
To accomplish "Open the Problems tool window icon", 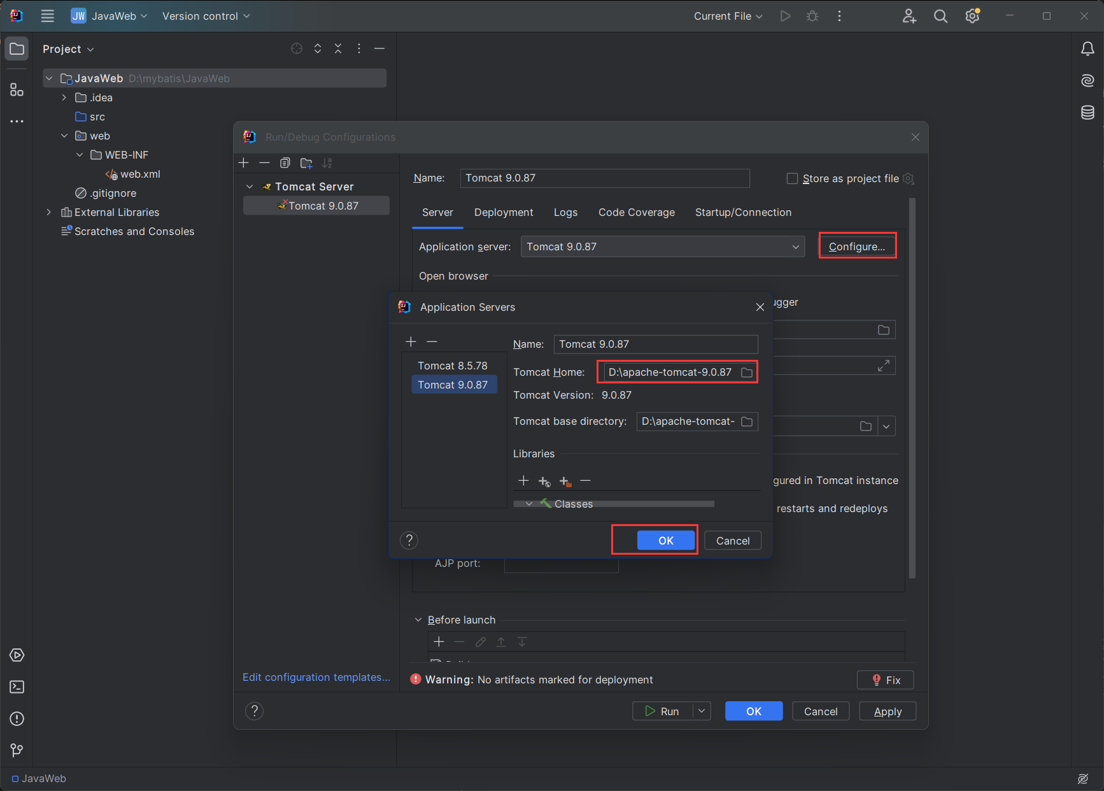I will point(17,719).
